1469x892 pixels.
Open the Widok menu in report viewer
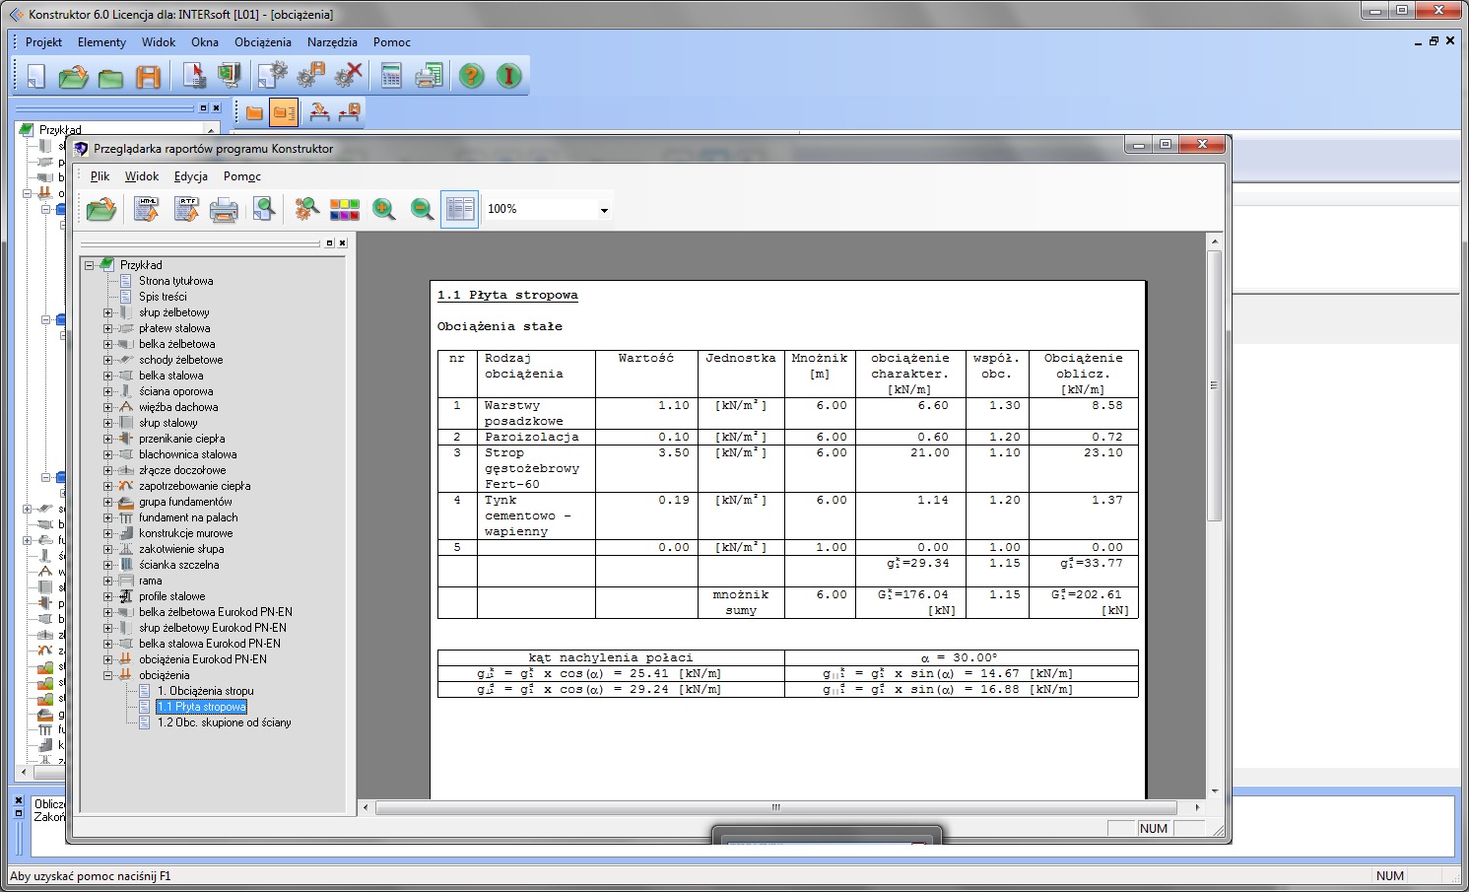(x=142, y=176)
